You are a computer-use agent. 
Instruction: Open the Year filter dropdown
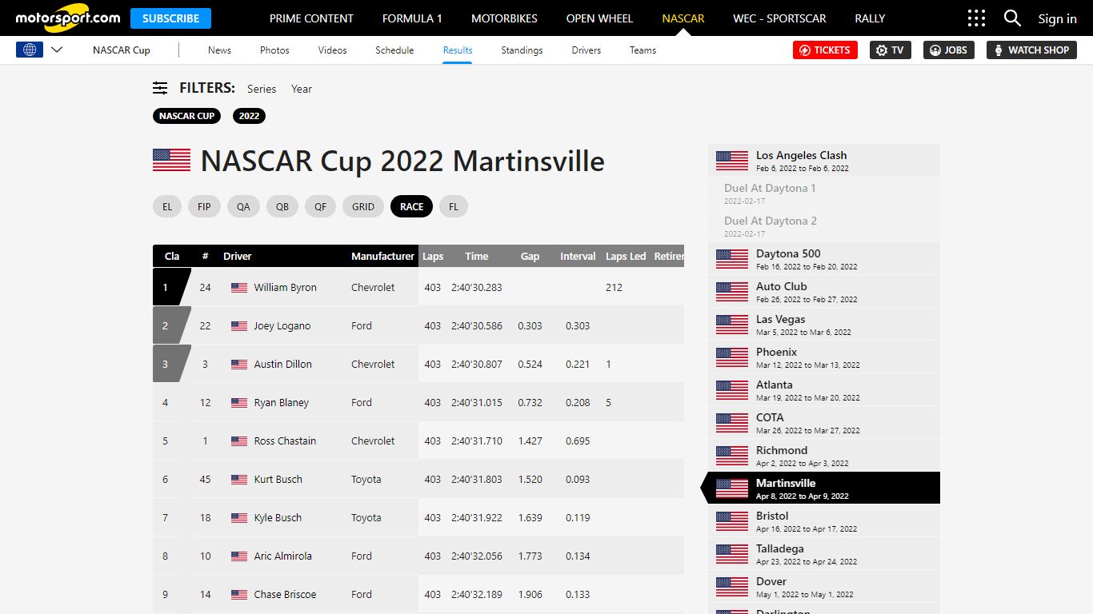pyautogui.click(x=302, y=89)
